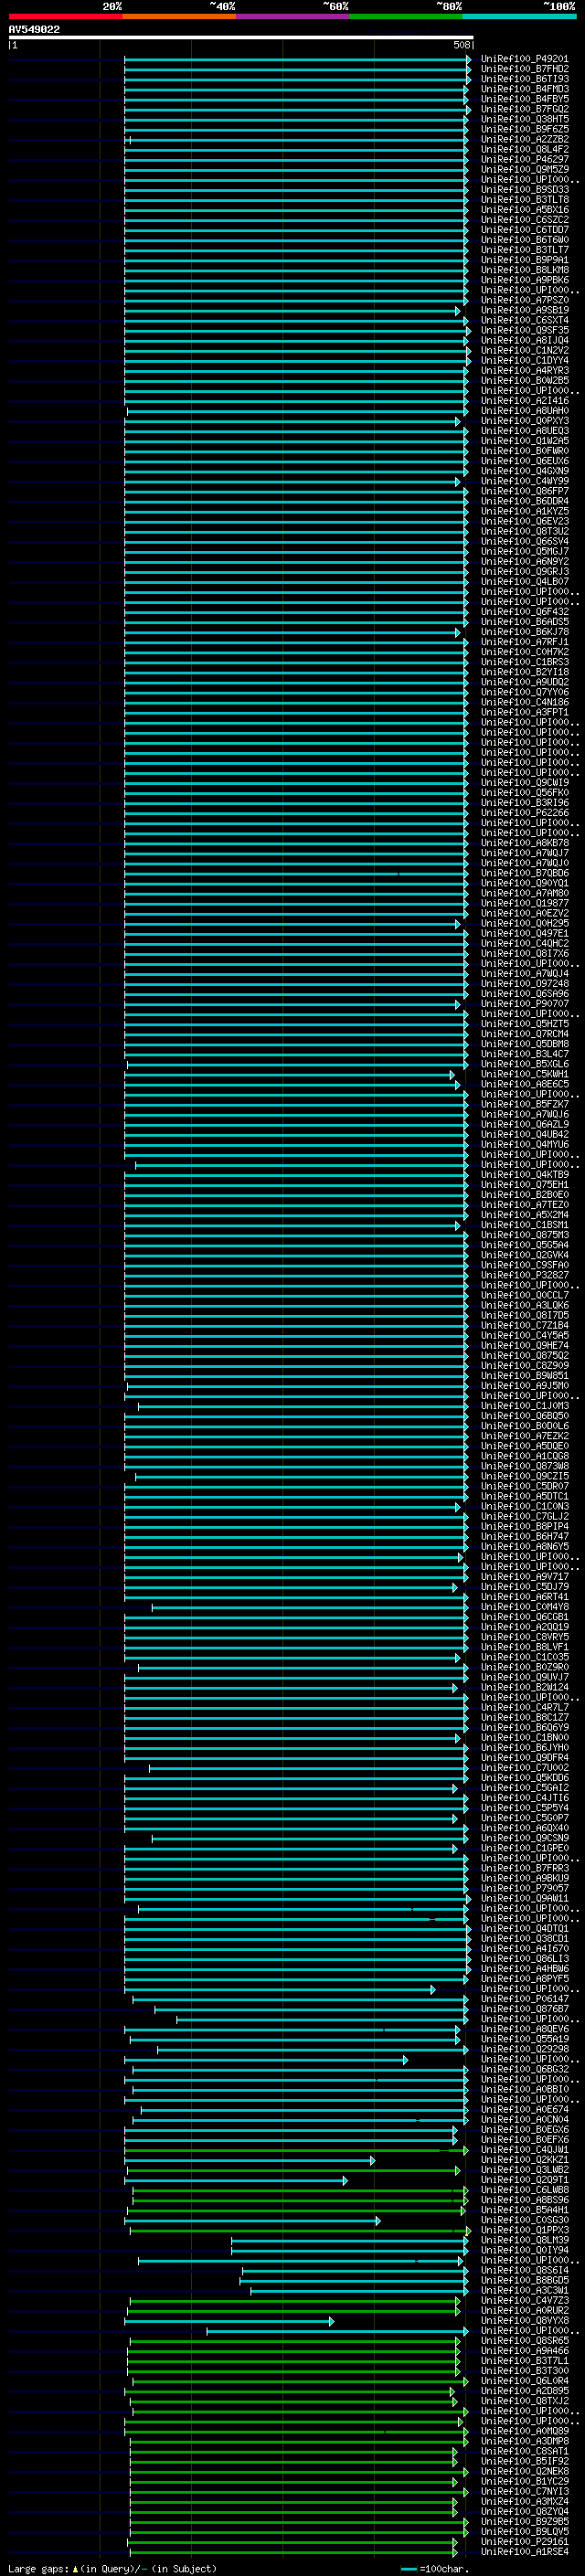Select hit label UniRef100_A4RYR3
The height and width of the screenshot is (2576, 585).
524,371
